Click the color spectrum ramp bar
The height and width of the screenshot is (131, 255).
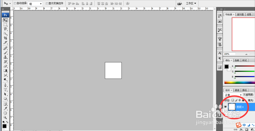coord(240,83)
